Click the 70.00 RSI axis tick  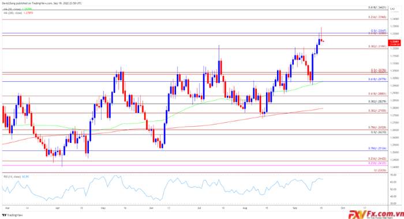393,175
